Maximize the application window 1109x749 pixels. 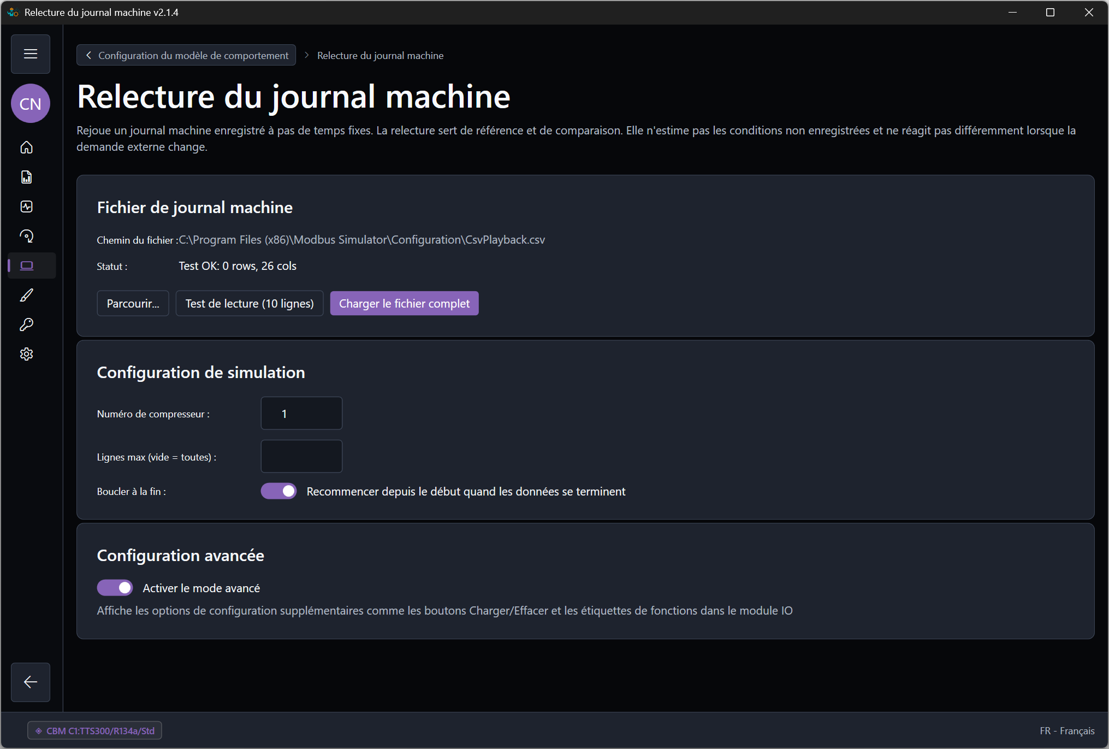pyautogui.click(x=1050, y=12)
